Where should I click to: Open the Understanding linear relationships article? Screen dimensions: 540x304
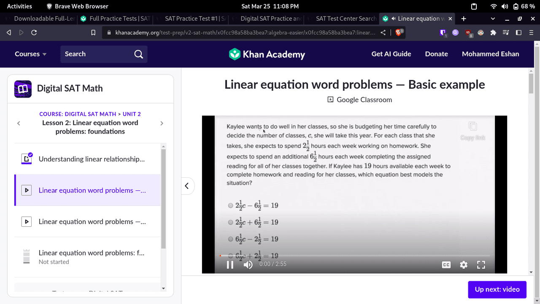coord(88,159)
